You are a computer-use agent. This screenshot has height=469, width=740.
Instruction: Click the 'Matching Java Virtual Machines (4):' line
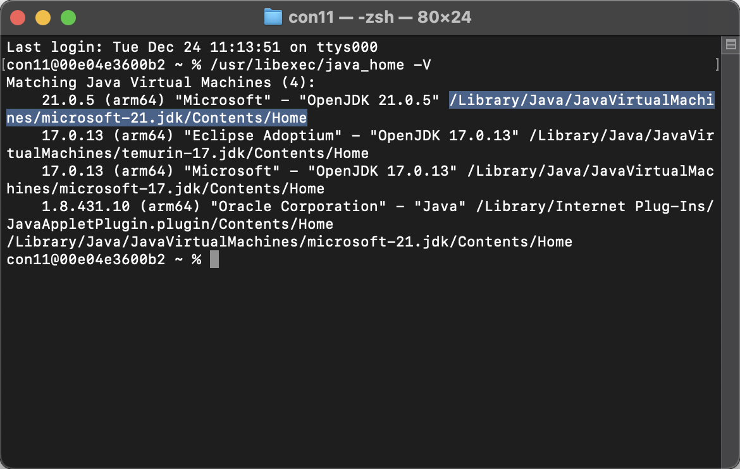(x=161, y=83)
